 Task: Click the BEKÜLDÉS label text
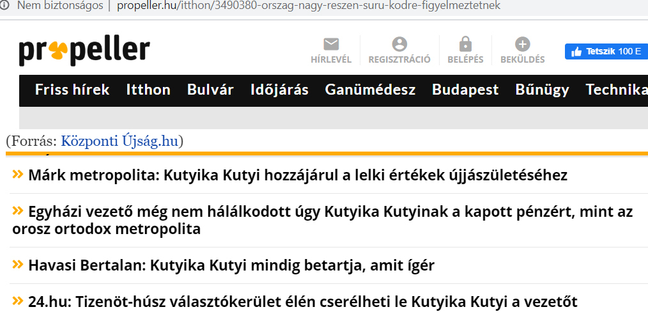[x=522, y=59]
